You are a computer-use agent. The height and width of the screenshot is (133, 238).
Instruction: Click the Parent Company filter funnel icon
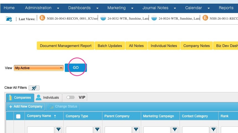click(136, 129)
